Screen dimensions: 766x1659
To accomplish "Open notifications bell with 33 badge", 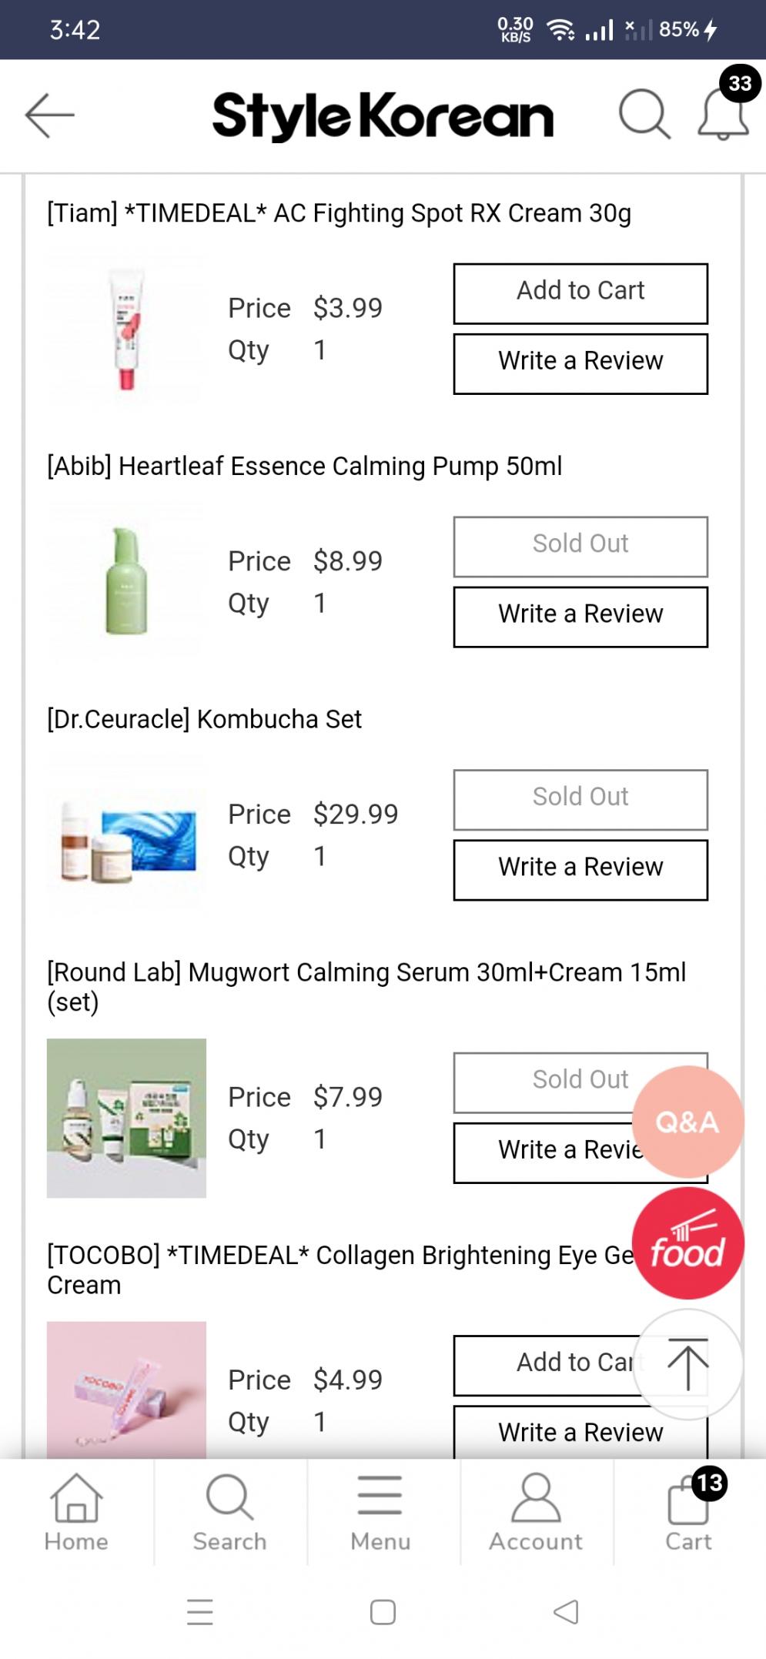I will [724, 114].
